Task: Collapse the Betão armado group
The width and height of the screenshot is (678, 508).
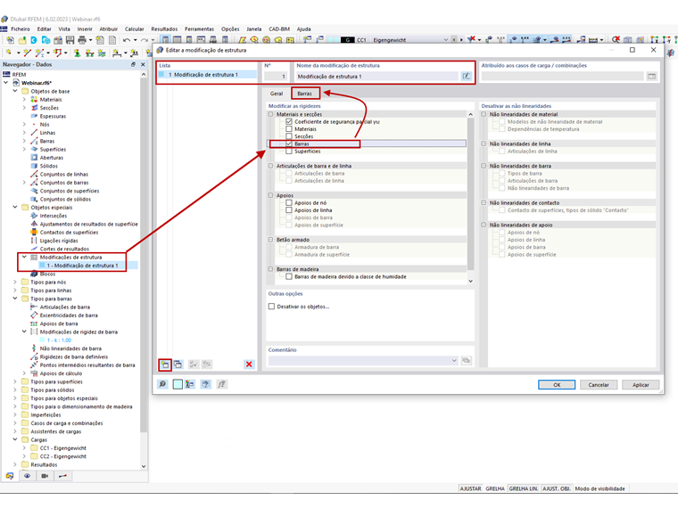Action: click(270, 240)
